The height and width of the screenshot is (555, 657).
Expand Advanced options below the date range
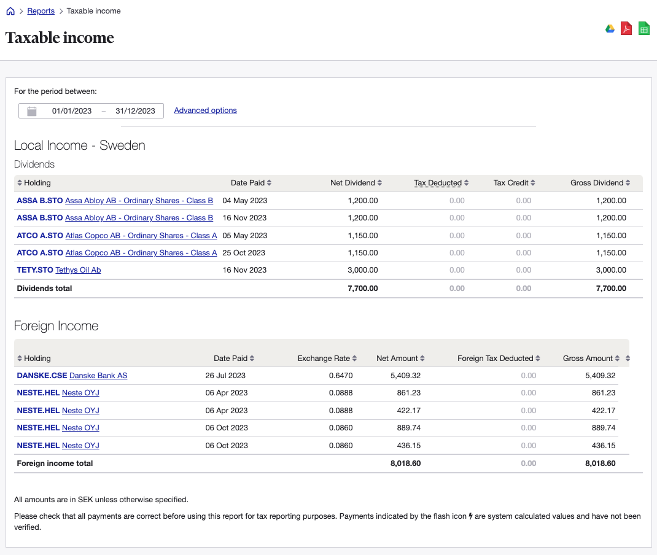tap(205, 111)
